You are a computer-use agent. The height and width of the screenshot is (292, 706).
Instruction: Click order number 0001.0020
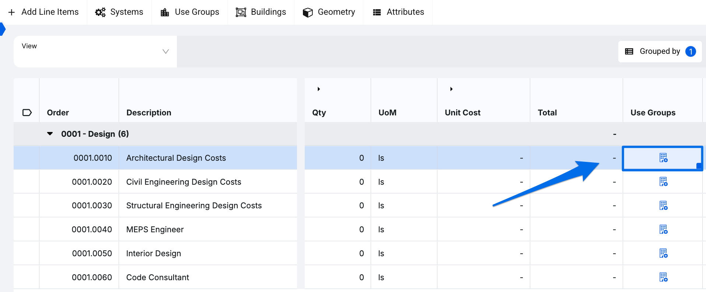(x=92, y=182)
